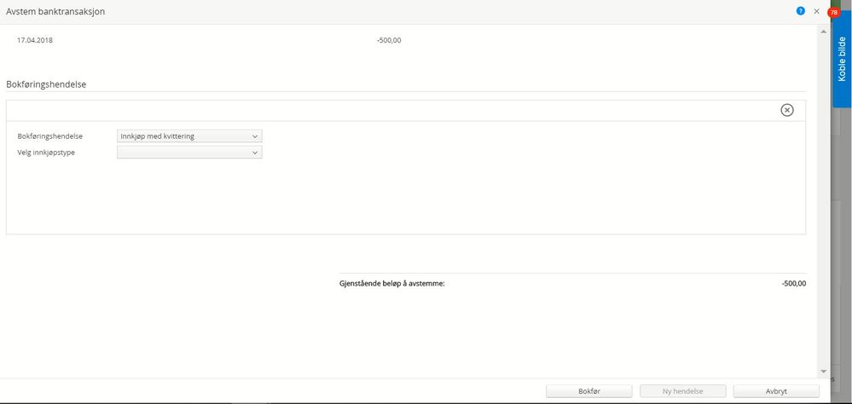
Task: Select the date text 17.04.2018
Action: click(35, 40)
